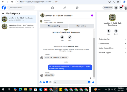Go back using the Marketplace back arrow
The width and height of the screenshot is (127, 92).
[x=3, y=13]
